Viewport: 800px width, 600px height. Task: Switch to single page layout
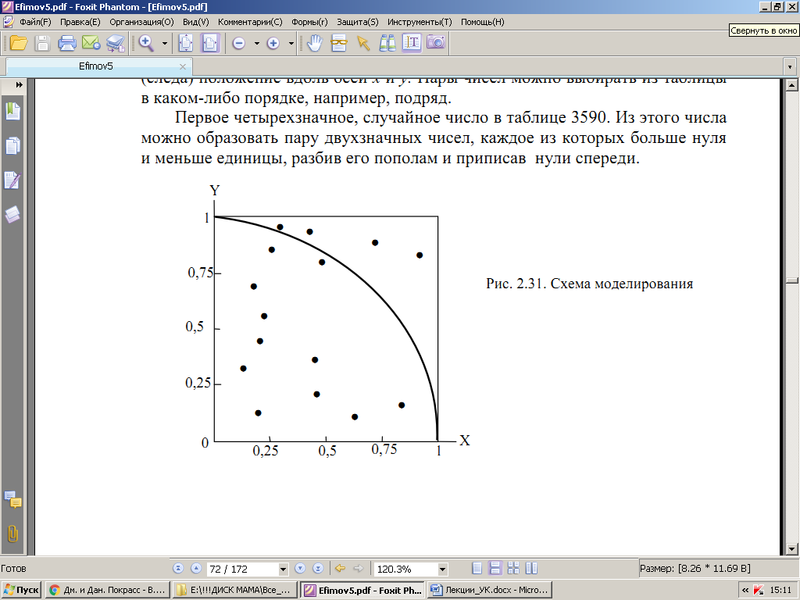click(x=477, y=569)
